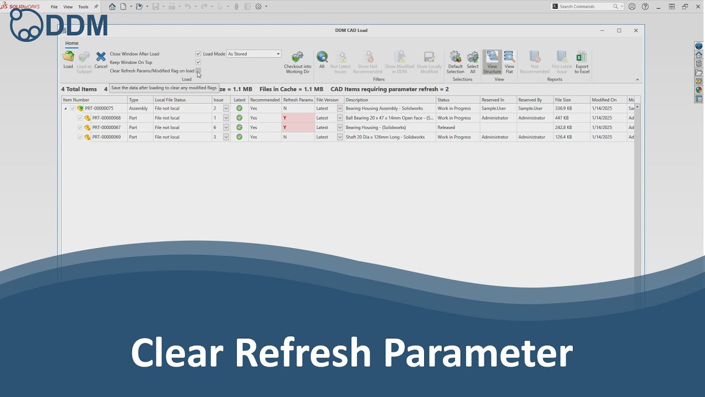Open the Design Library task pane tab
The height and width of the screenshot is (397, 705).
pos(699,63)
